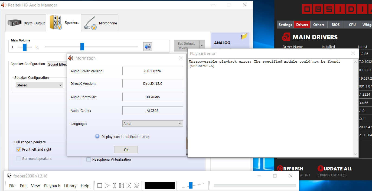Viewport: 372px width, 191px height.
Task: Click the Information dialog speaker icon
Action: pos(70,58)
